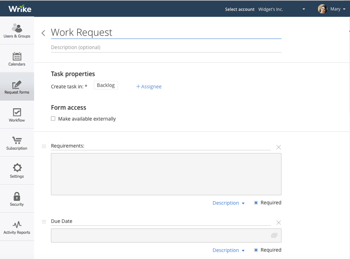Viewport: 350px width, 259px height.
Task: Remove the Requirements field with its X
Action: click(278, 147)
